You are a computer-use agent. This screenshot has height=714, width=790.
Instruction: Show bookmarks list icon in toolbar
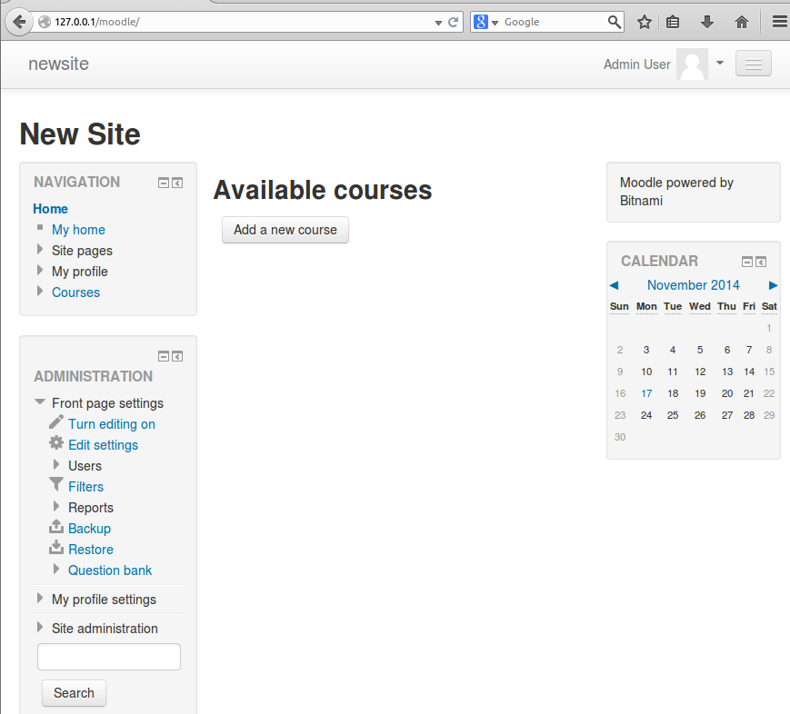[x=673, y=22]
